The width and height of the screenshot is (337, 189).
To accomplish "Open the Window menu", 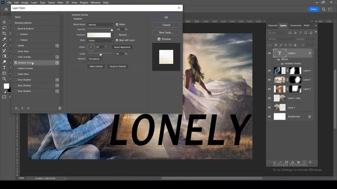I will point(95,3).
